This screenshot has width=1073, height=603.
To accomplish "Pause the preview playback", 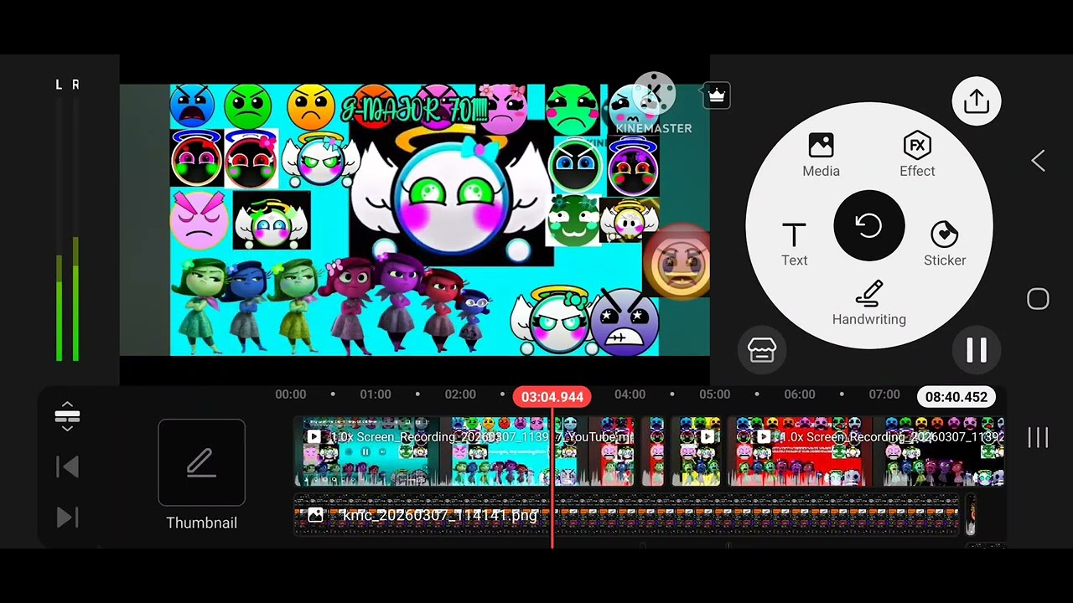I will 977,350.
